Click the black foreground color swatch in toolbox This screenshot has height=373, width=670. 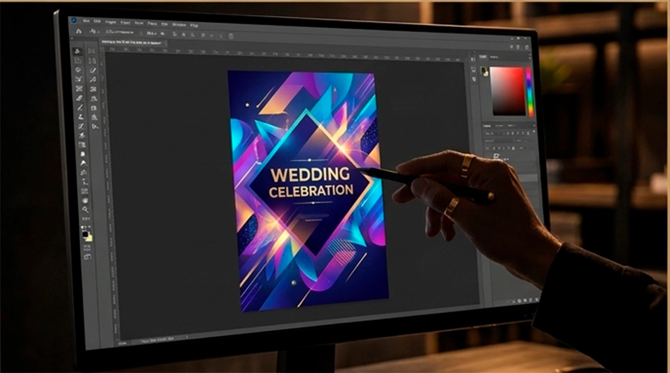click(x=85, y=234)
